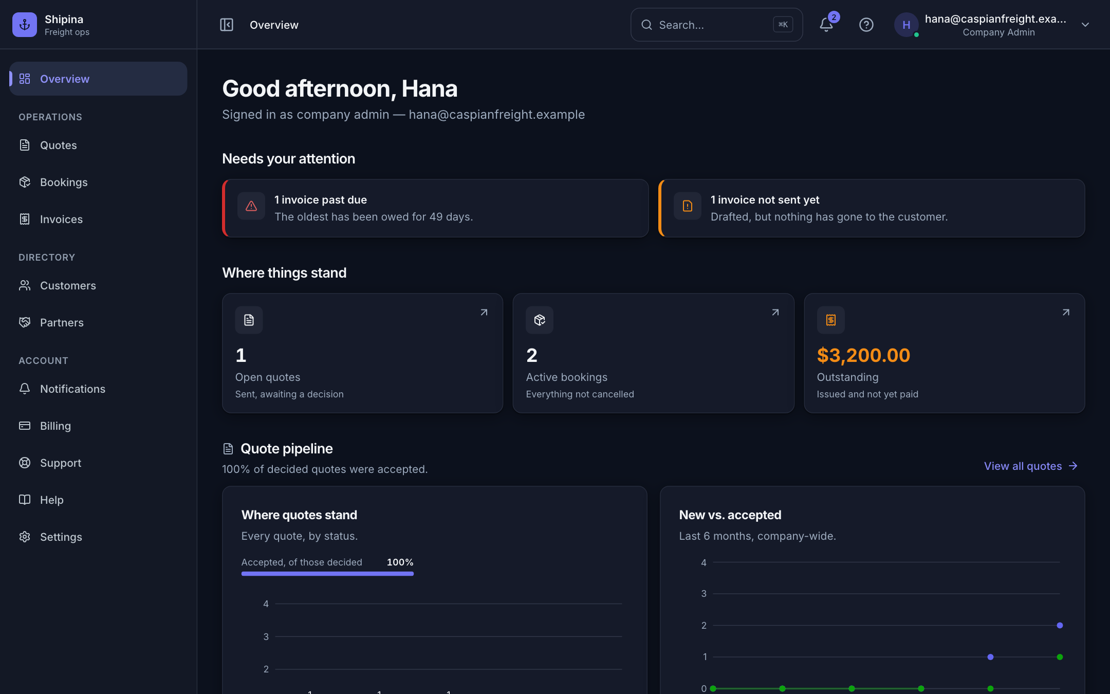This screenshot has width=1110, height=694.
Task: Click the arrow icon on Active bookings card
Action: pos(775,313)
